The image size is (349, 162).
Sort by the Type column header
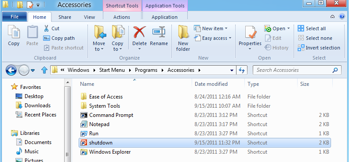click(x=253, y=84)
